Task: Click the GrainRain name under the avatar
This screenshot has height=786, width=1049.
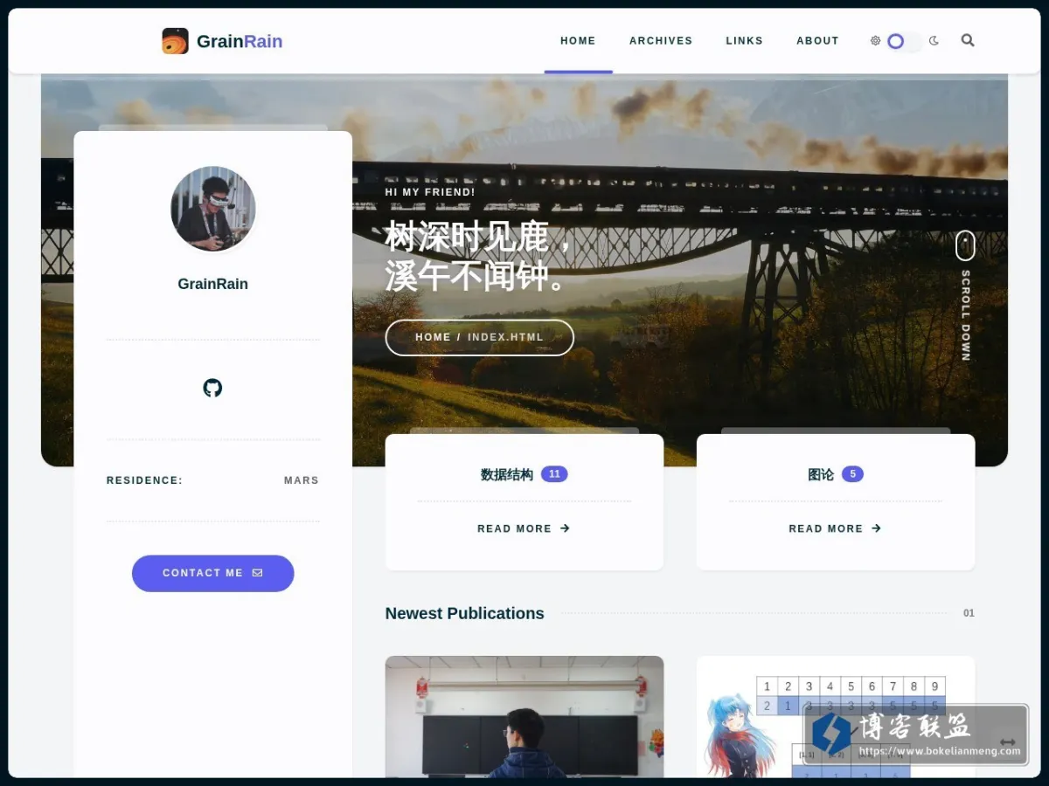Action: (x=212, y=284)
